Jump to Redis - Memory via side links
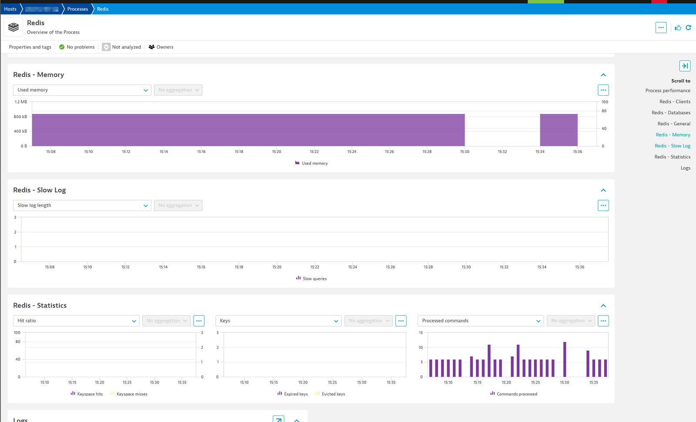Image resolution: width=696 pixels, height=422 pixels. pos(673,135)
